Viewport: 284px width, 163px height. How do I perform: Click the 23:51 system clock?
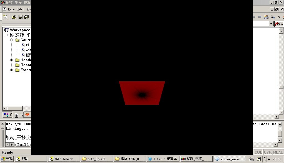point(277,159)
